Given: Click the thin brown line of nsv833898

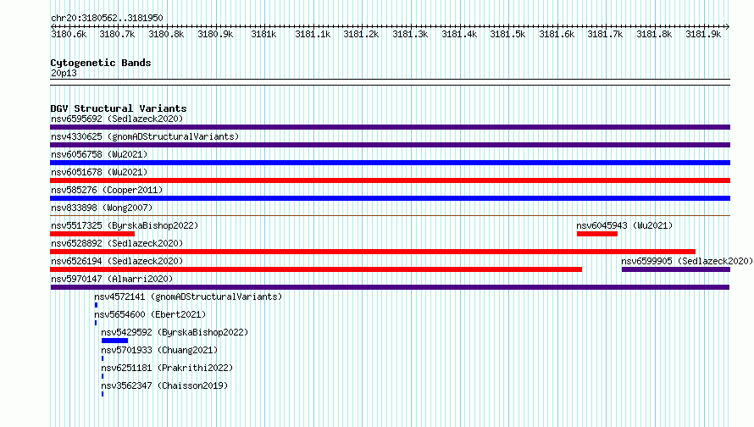Looking at the screenshot, I should point(390,215).
